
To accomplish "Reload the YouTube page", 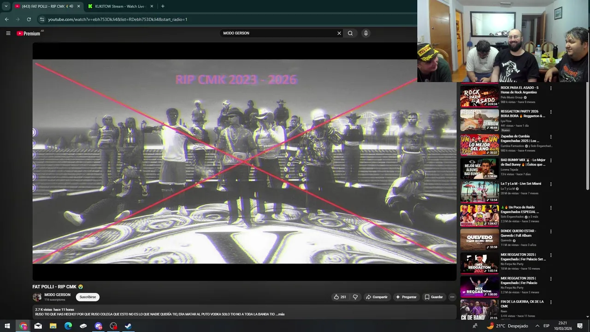I will [29, 19].
